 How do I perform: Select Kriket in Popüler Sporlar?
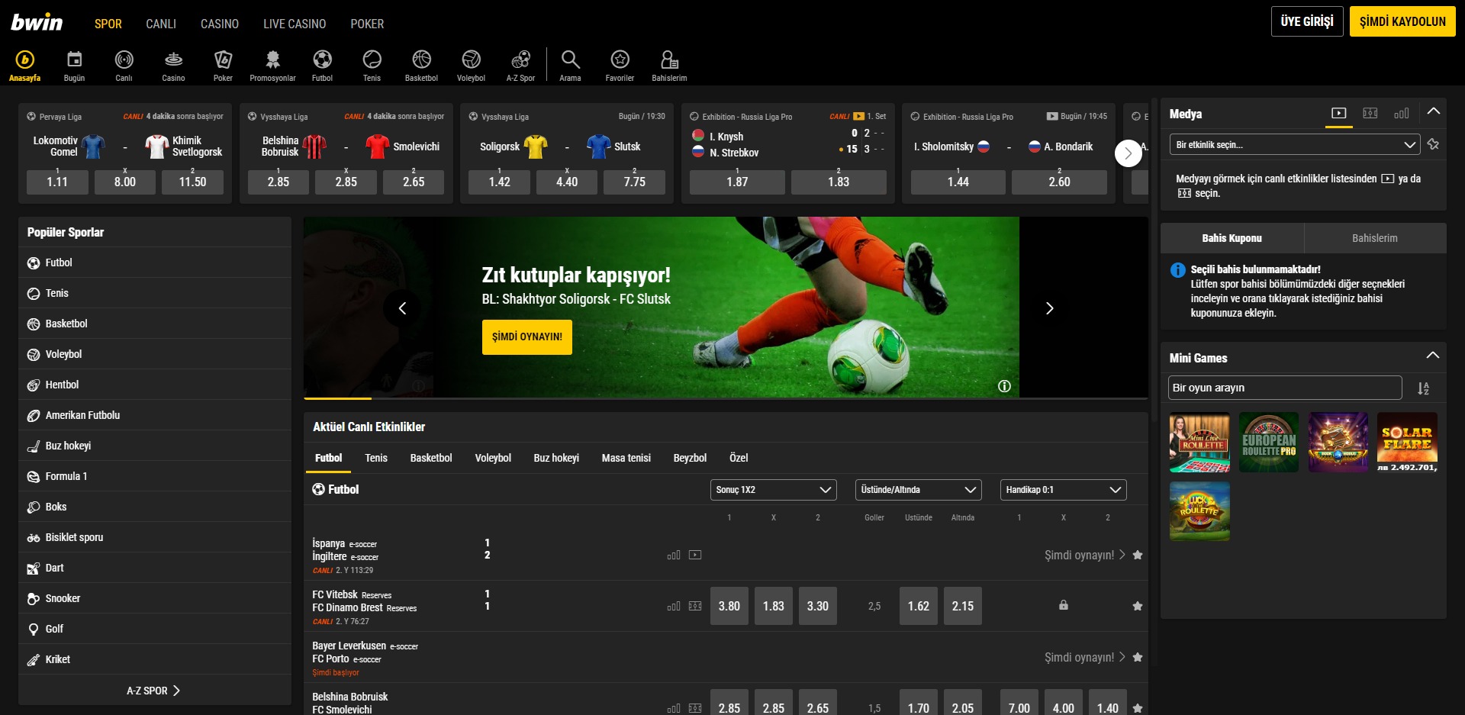(155, 659)
